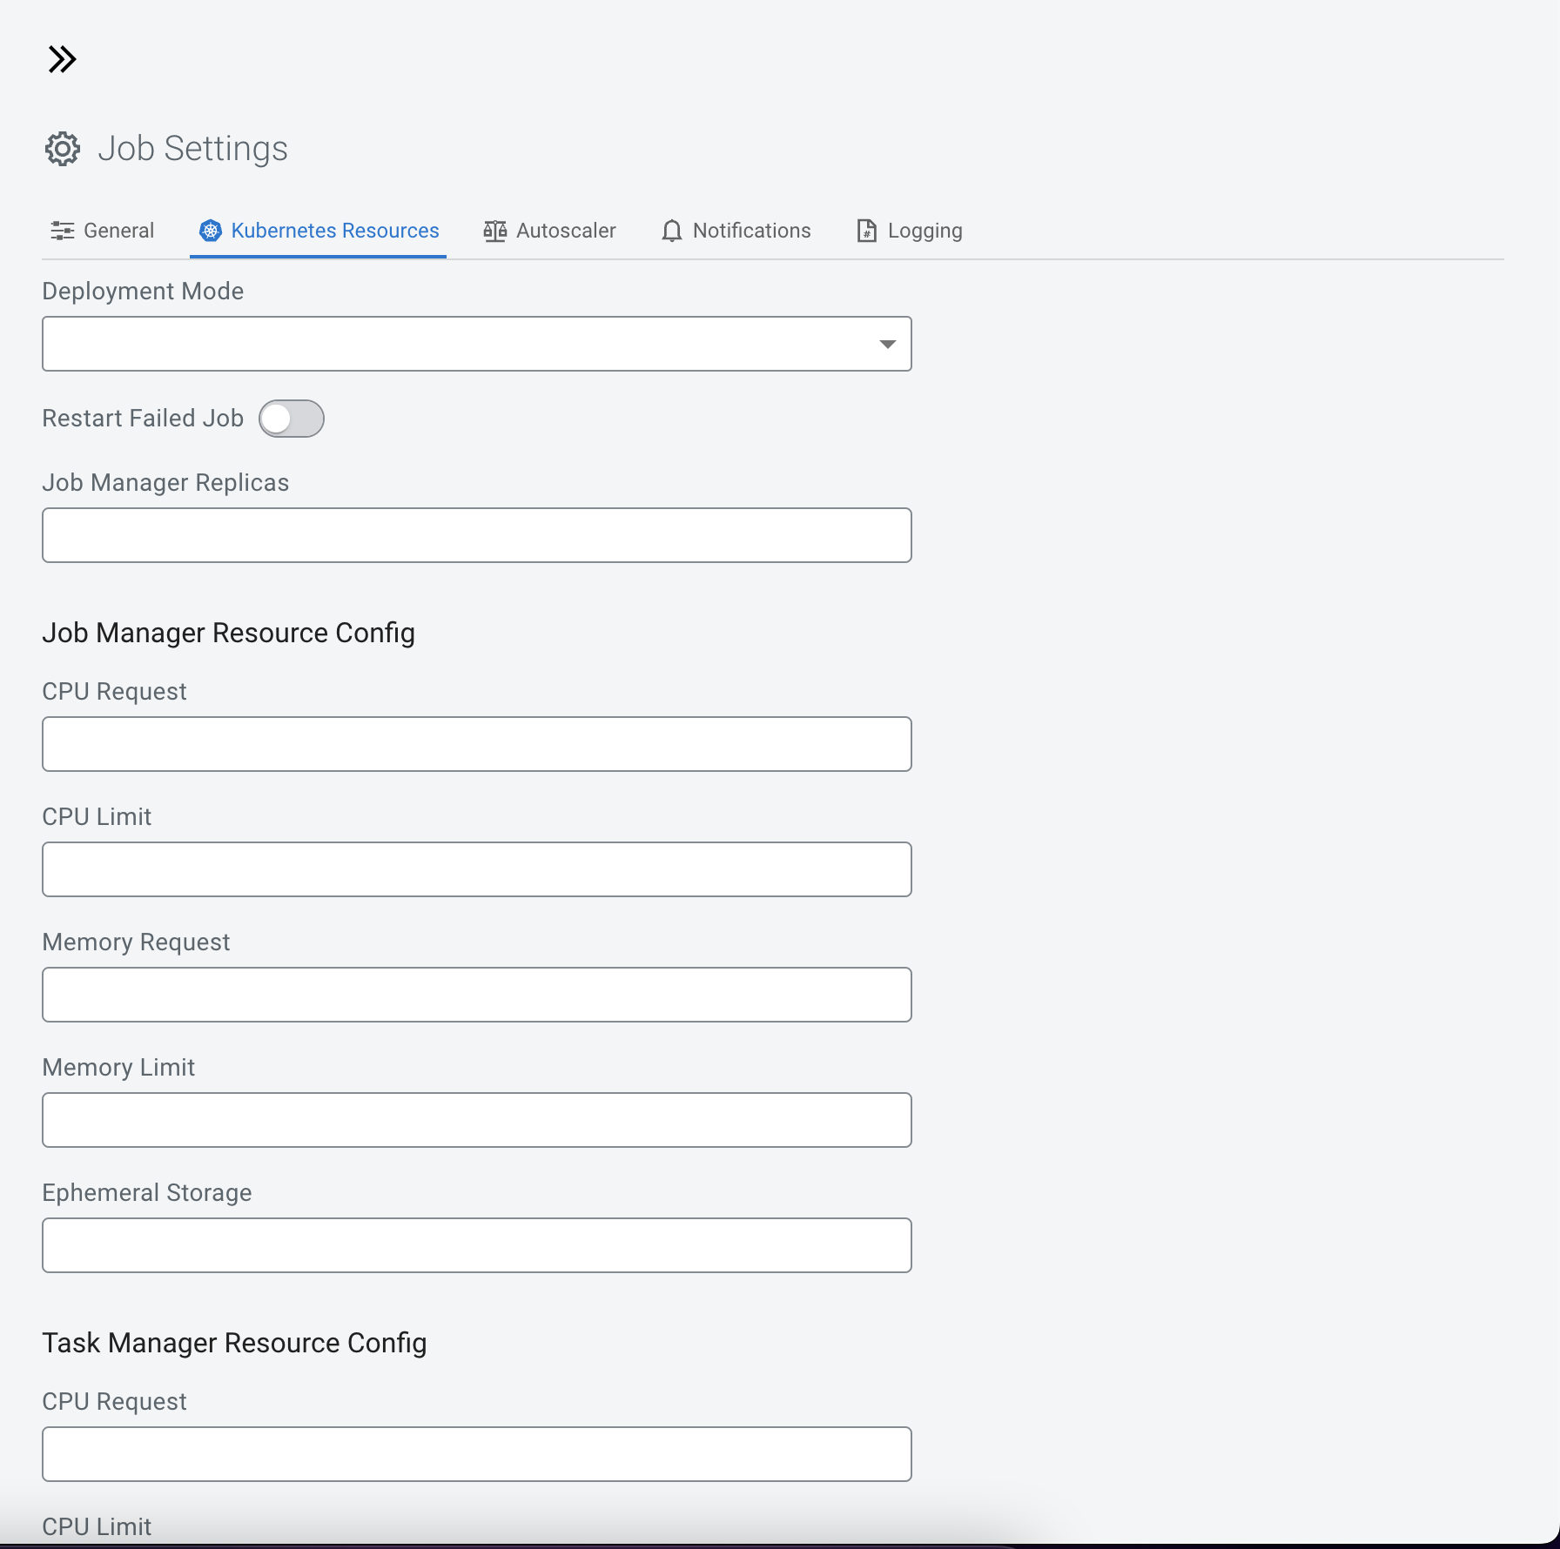Click the Notifications bell icon
This screenshot has height=1549, width=1560.
671,231
